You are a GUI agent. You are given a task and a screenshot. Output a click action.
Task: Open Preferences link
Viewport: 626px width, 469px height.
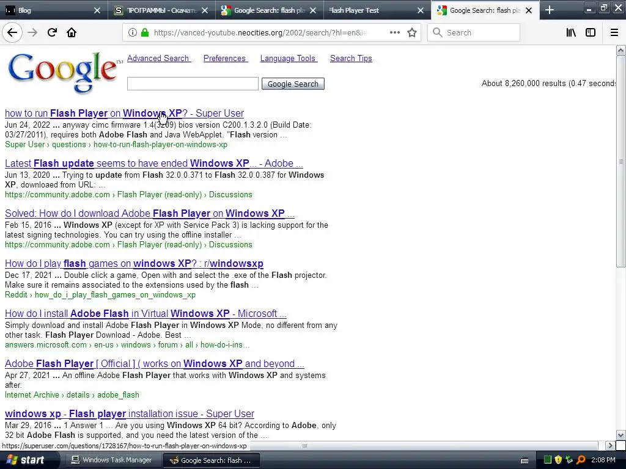pos(226,58)
